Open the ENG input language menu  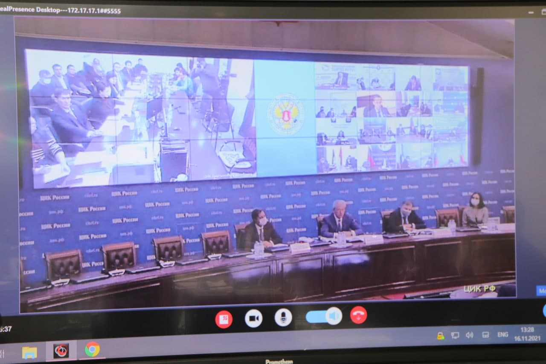(x=502, y=335)
